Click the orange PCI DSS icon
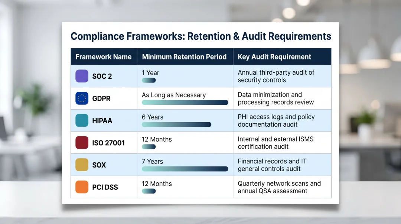The width and height of the screenshot is (401, 224). click(82, 187)
